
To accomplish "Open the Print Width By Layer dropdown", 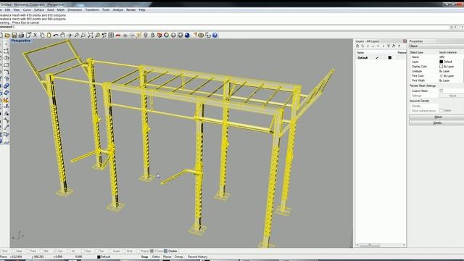I will click(451, 80).
